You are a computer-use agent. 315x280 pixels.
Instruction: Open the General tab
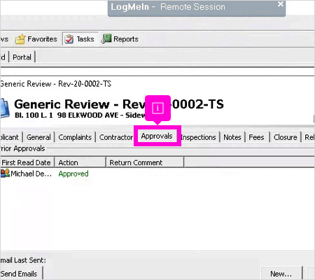pyautogui.click(x=38, y=137)
